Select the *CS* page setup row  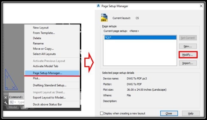[x=140, y=38]
